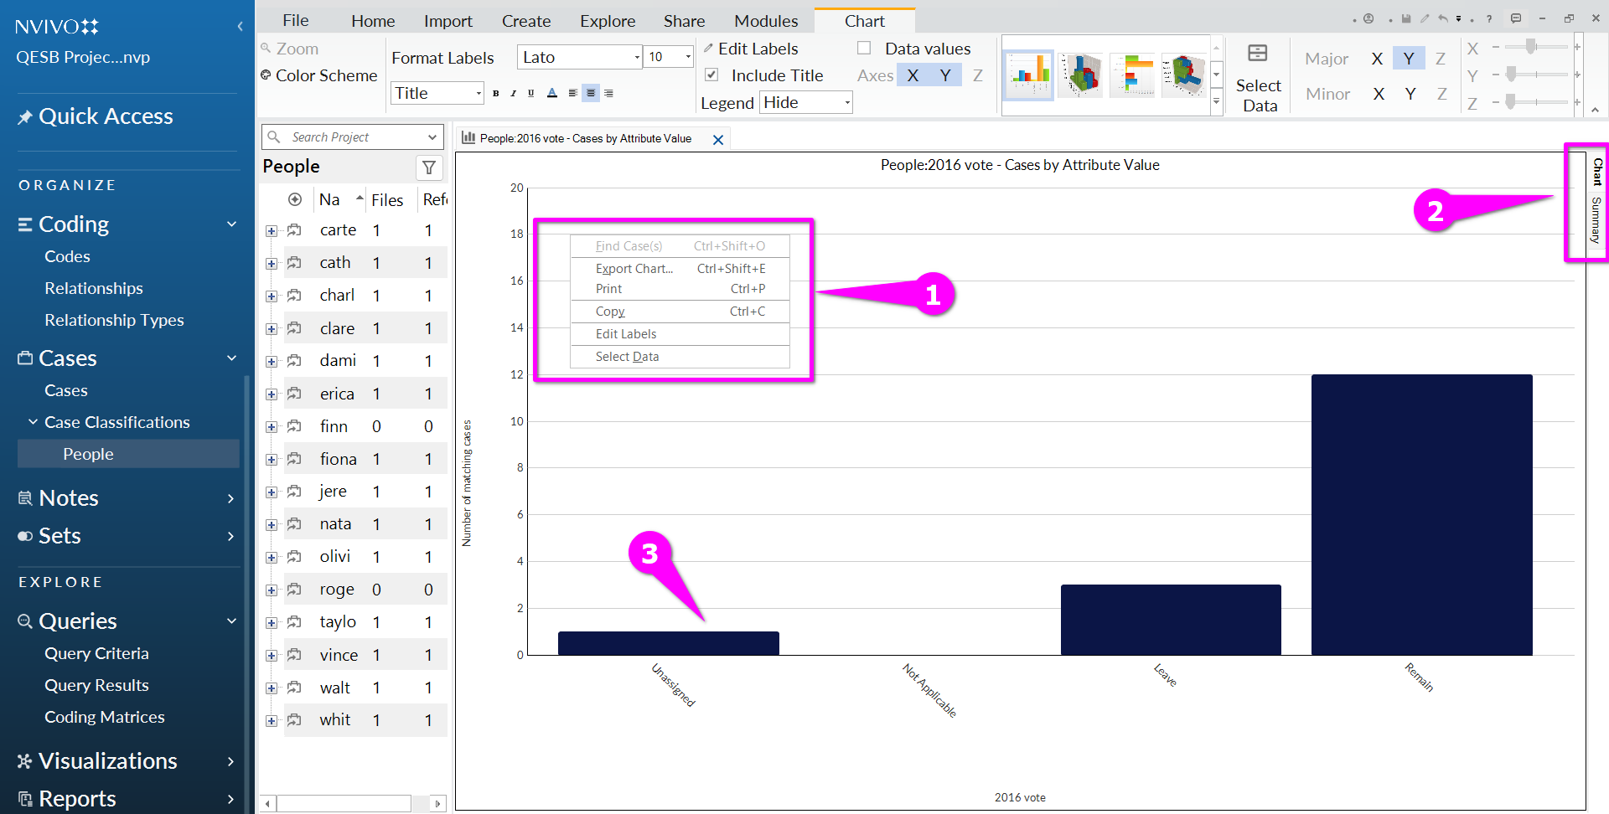Click the font color icon
The height and width of the screenshot is (814, 1609).
pos(551,93)
